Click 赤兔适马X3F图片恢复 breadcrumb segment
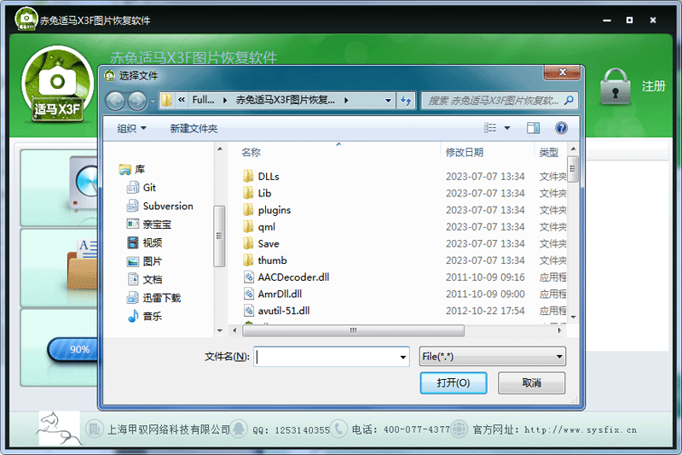This screenshot has width=682, height=455. pos(286,100)
